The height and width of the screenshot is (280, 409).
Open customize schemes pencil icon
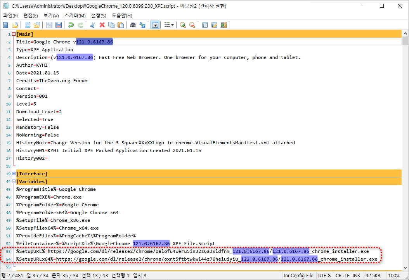pos(214,25)
